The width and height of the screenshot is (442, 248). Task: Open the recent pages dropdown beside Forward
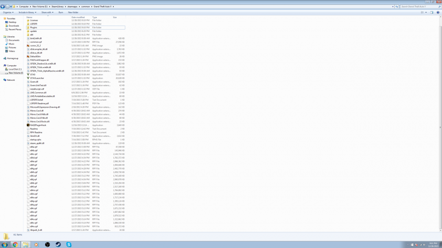(11, 7)
